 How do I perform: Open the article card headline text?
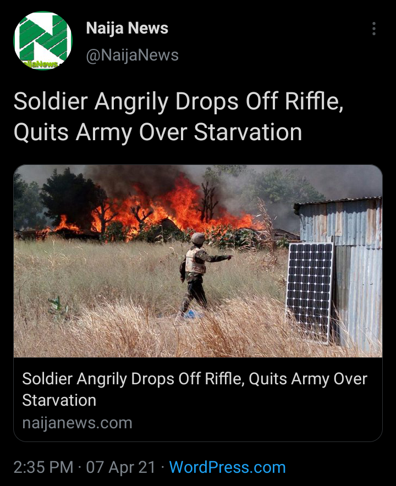pos(195,389)
